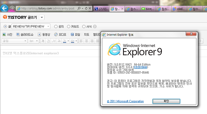Switch to the [기사] browser tab
The width and height of the screenshot is (207, 114).
101,9
